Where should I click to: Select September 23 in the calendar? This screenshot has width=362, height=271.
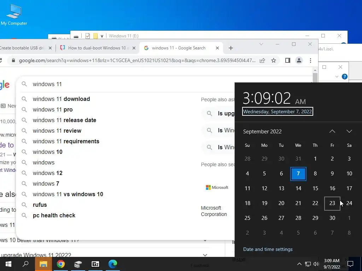coord(332,203)
